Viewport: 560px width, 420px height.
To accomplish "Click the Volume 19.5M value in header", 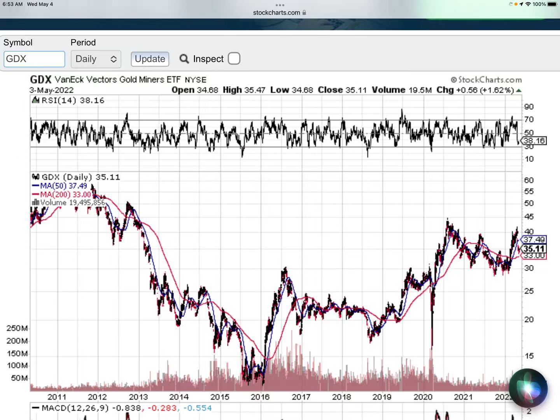I will pyautogui.click(x=402, y=90).
